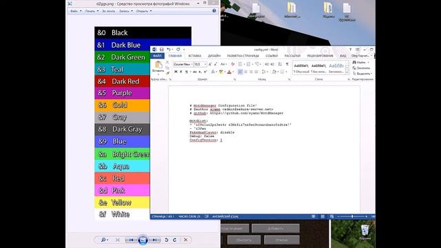Align text left
The width and height of the screenshot is (441, 248).
(x=240, y=72)
